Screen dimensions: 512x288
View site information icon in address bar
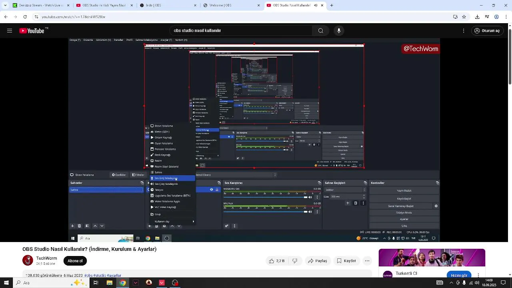(x=36, y=17)
